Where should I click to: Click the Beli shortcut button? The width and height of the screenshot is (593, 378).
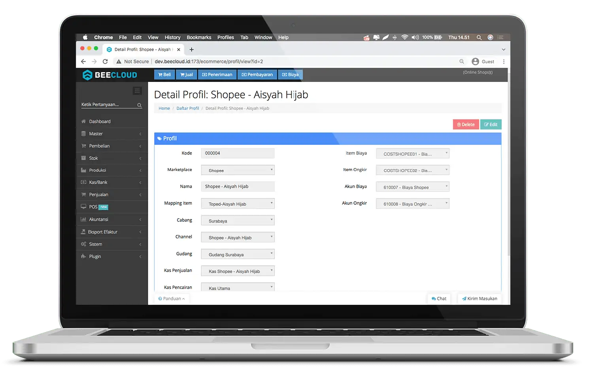click(164, 75)
